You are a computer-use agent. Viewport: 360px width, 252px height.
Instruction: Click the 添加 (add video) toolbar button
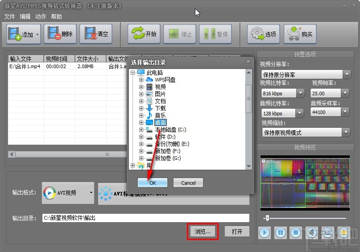click(21, 34)
